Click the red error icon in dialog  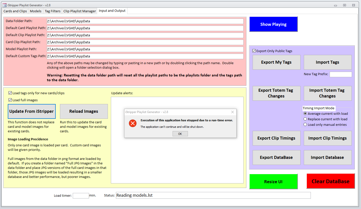[133, 123]
